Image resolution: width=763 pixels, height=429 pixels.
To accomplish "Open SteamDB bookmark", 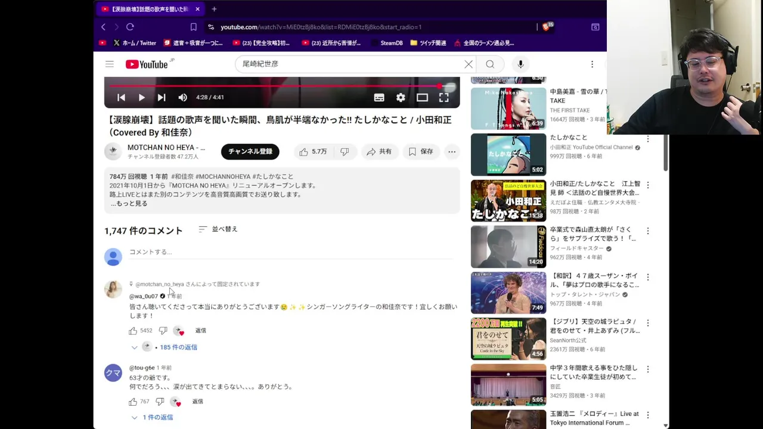I will click(386, 43).
